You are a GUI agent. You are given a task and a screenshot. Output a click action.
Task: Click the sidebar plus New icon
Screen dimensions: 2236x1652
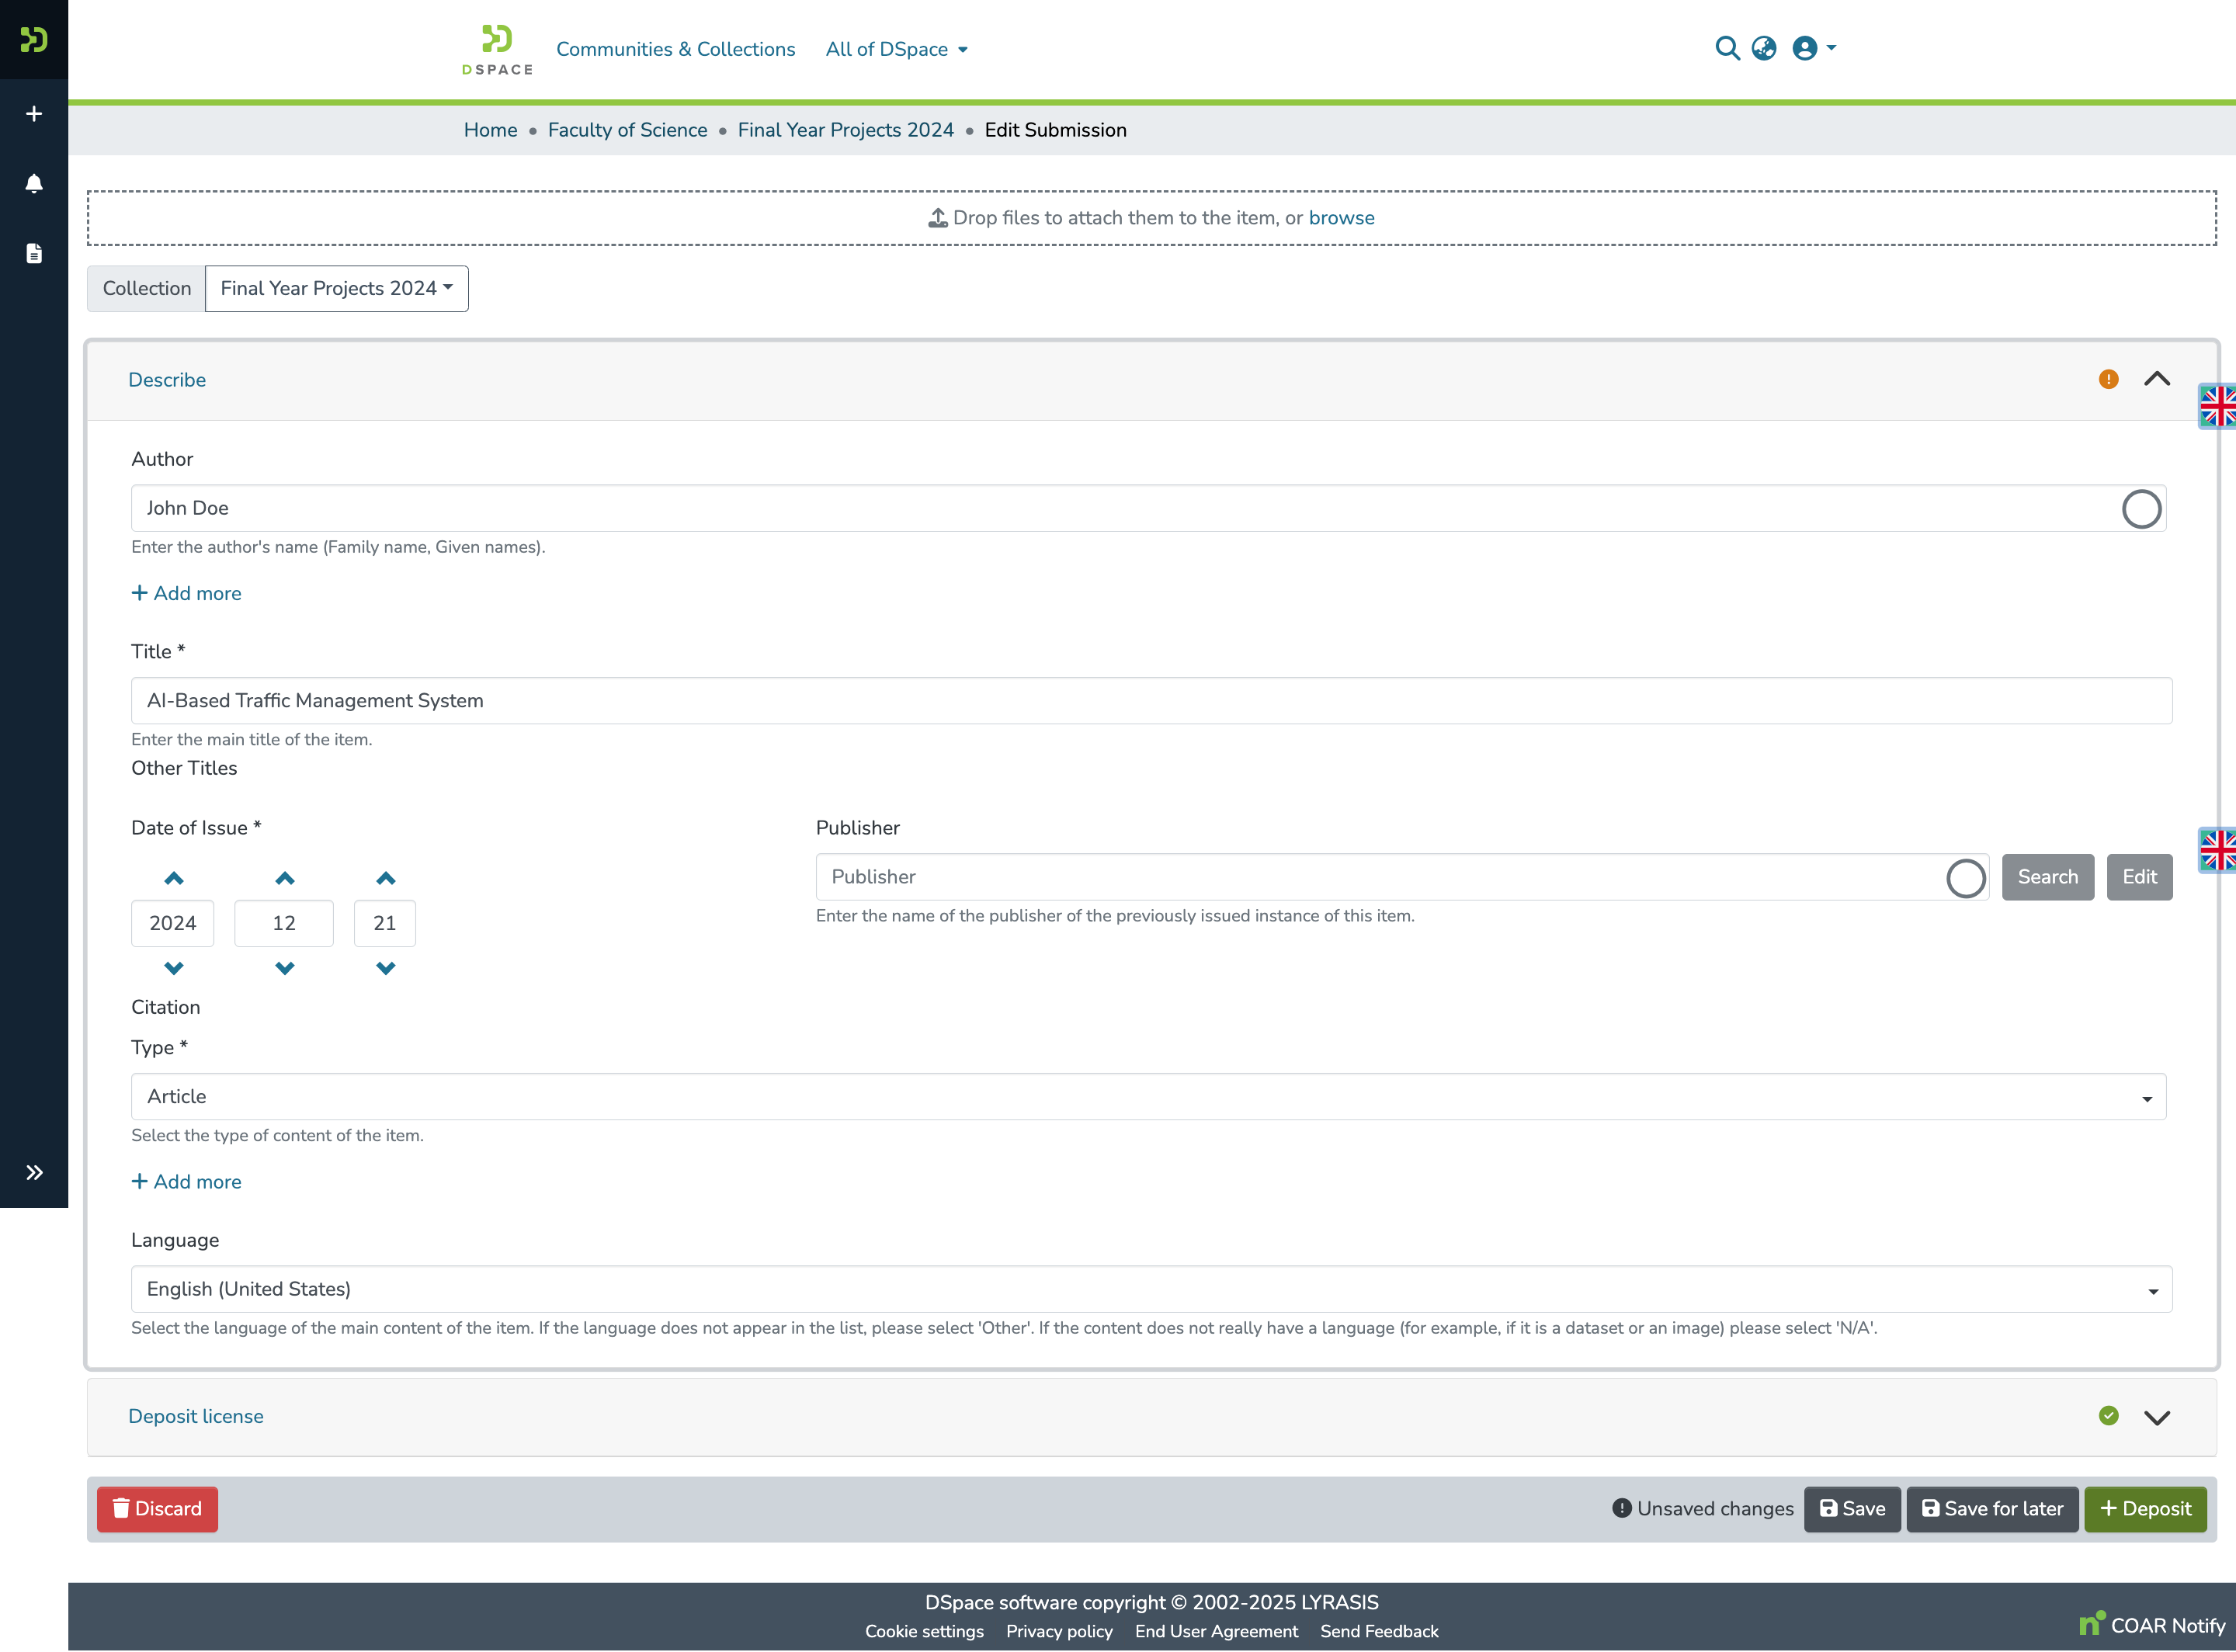tap(34, 114)
